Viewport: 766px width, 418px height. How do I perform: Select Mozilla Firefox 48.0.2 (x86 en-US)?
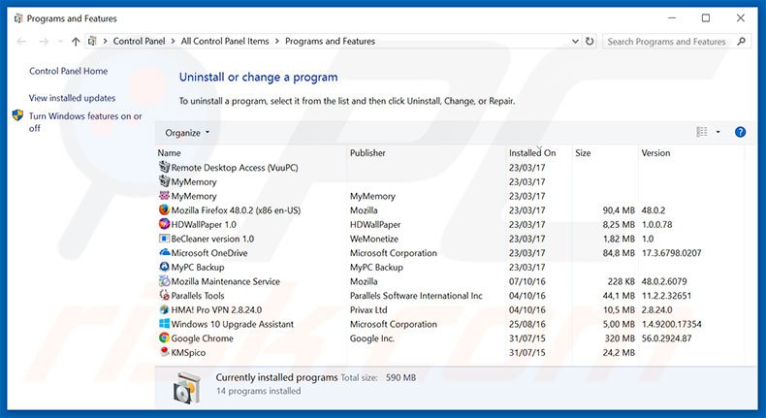tap(236, 209)
